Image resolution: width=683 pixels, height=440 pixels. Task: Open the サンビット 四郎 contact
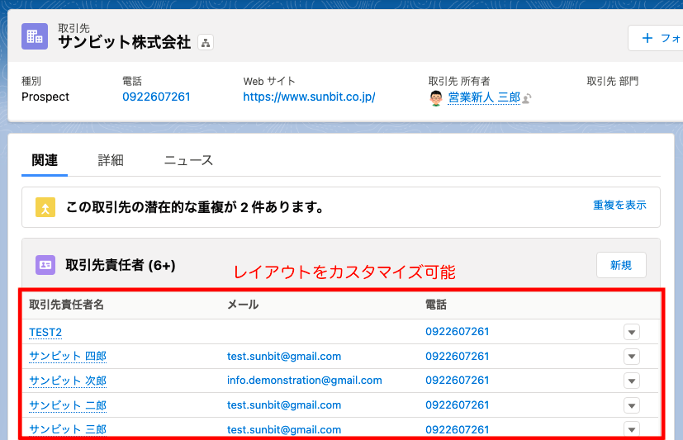(x=68, y=356)
